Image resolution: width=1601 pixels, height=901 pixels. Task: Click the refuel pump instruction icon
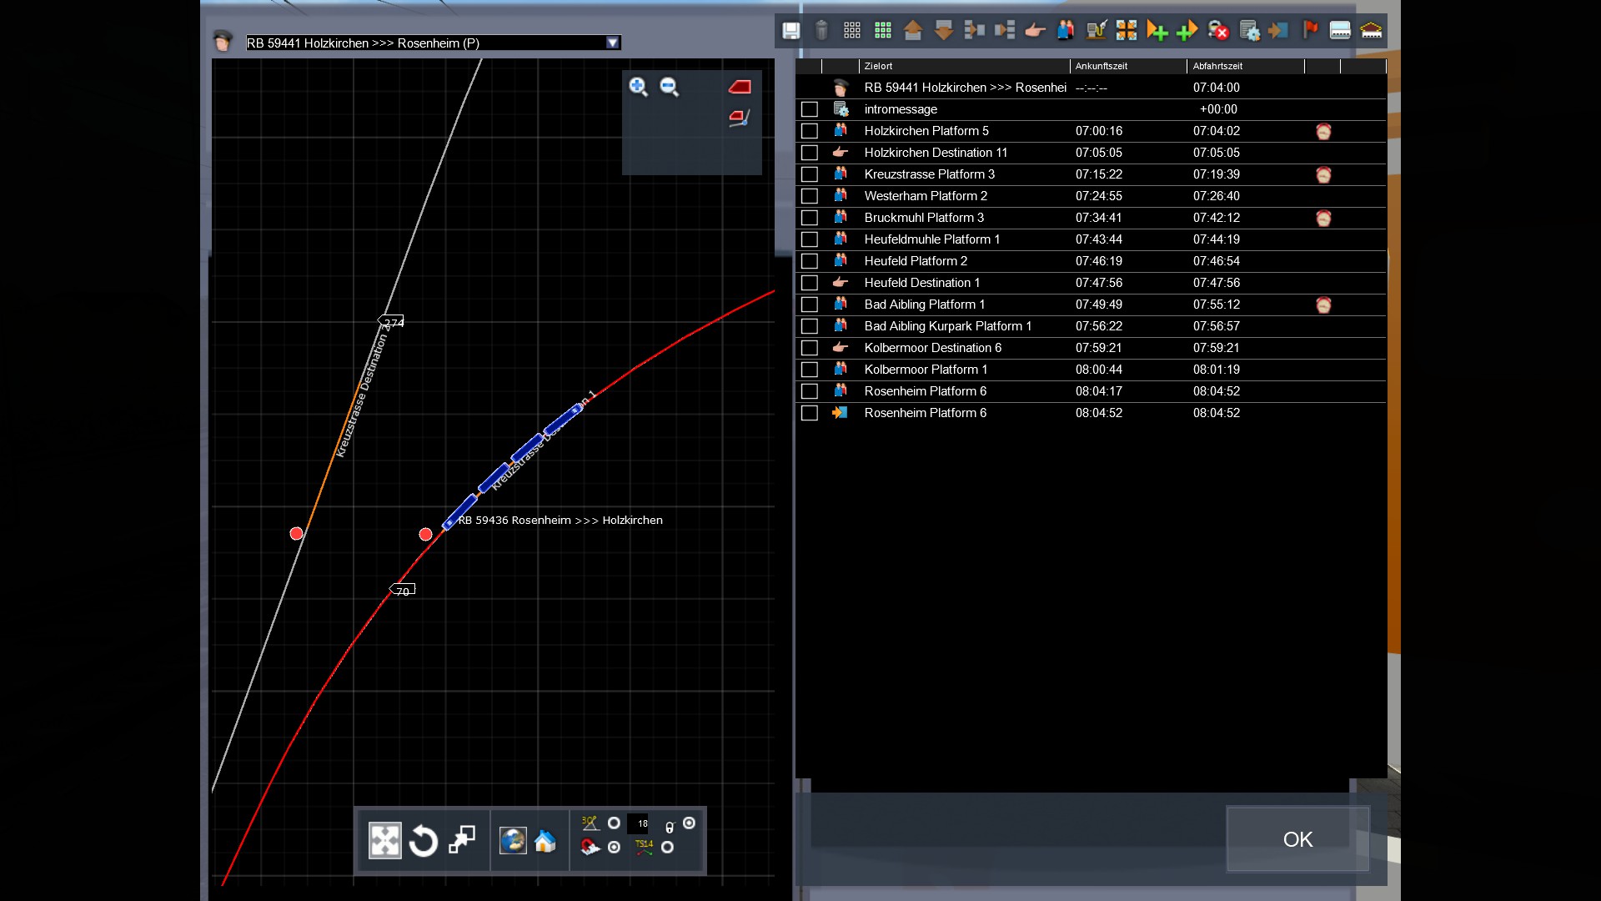[x=1096, y=31]
